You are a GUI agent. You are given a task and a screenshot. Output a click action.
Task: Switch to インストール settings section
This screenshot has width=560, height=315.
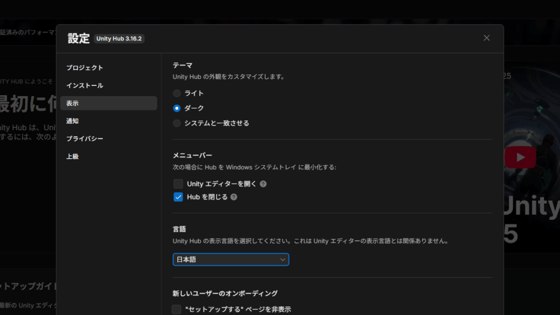[85, 86]
